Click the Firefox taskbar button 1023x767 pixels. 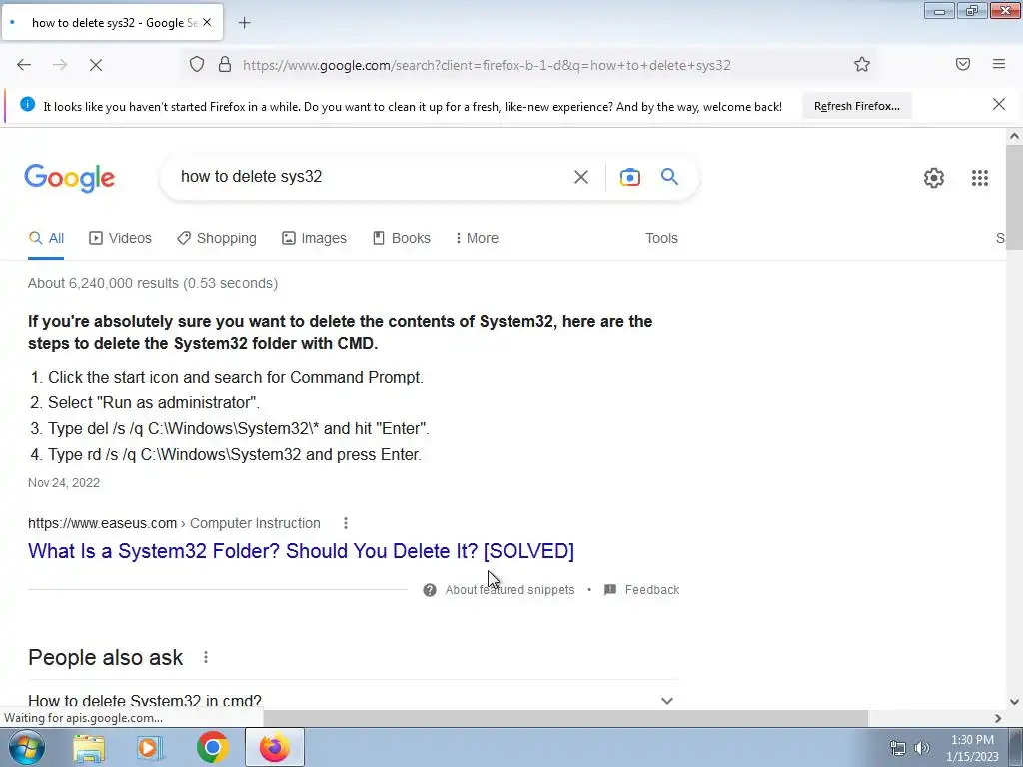click(275, 747)
